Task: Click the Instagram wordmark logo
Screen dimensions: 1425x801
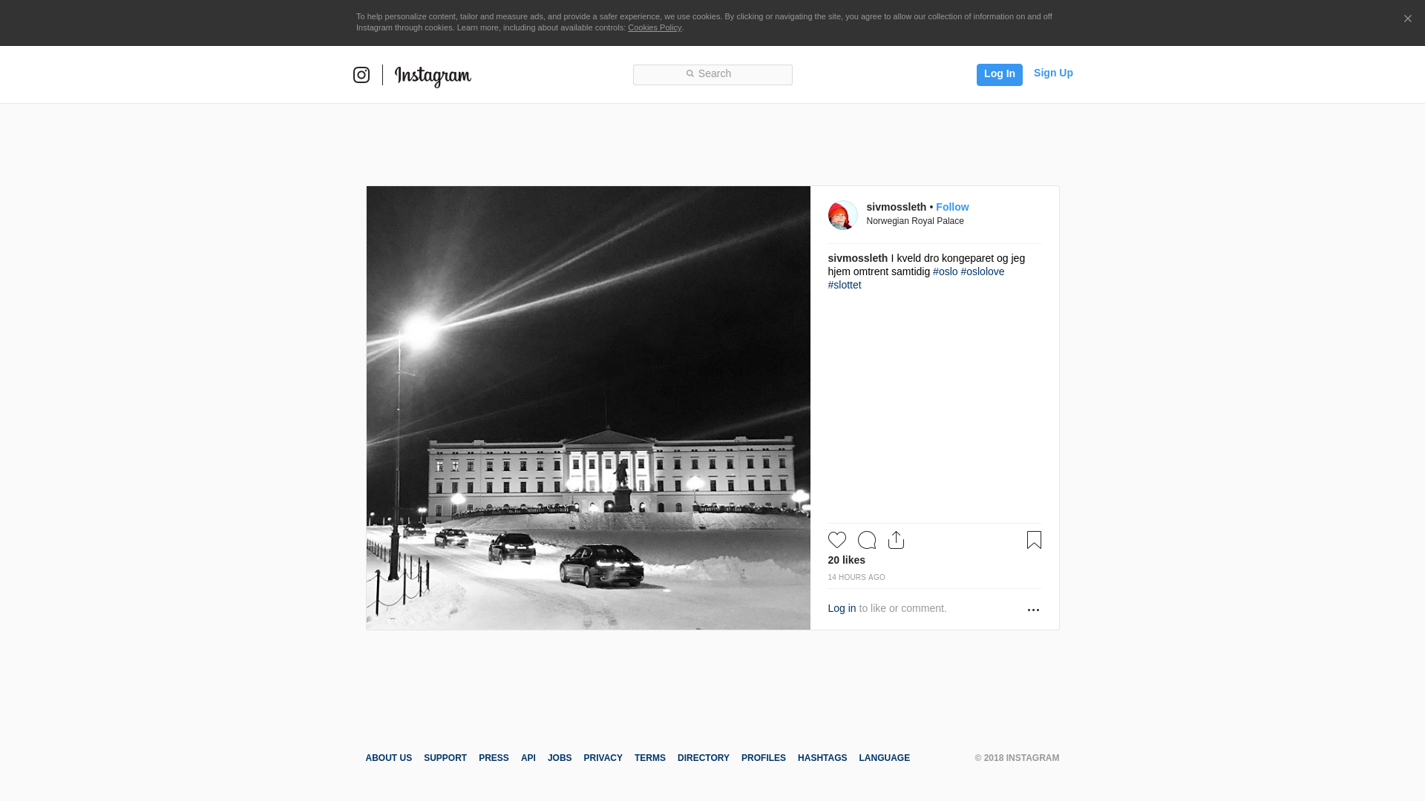Action: (433, 76)
